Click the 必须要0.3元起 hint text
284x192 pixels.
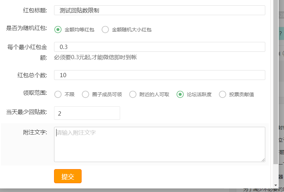point(95,57)
